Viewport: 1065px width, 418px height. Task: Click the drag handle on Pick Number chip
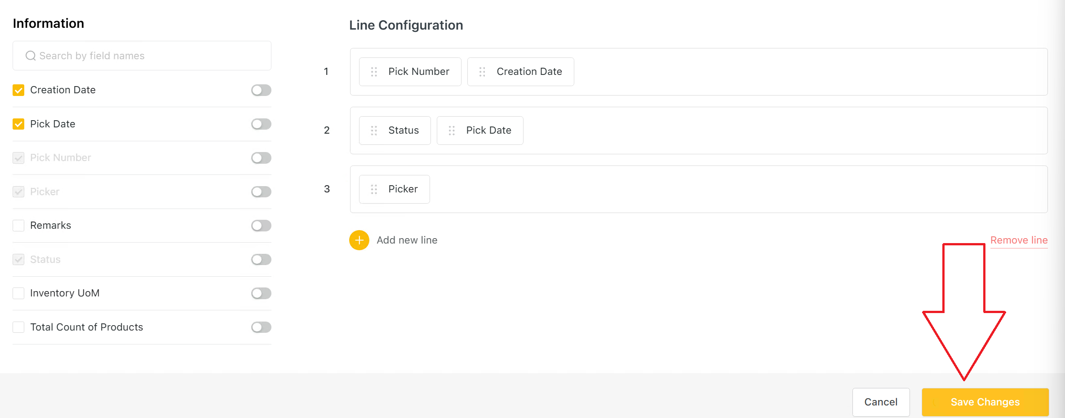coord(374,72)
